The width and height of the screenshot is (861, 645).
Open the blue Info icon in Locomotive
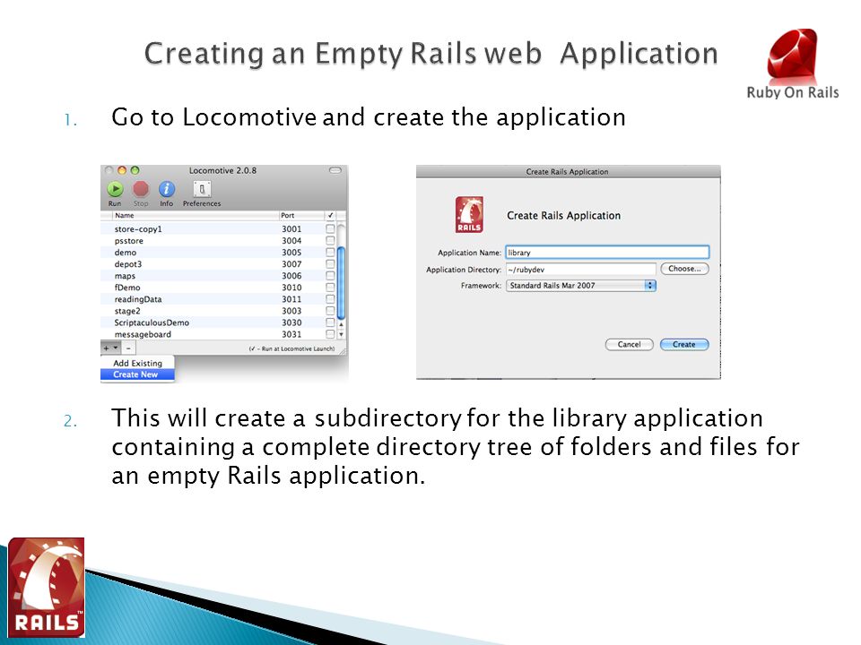(167, 189)
